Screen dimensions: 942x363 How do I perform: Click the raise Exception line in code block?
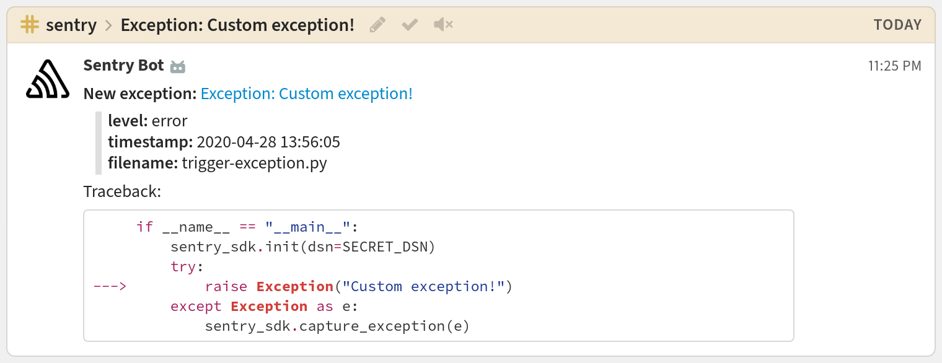coord(358,286)
